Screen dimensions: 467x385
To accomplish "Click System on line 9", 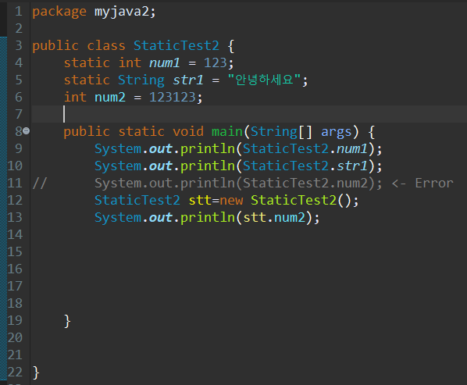I will coord(118,149).
